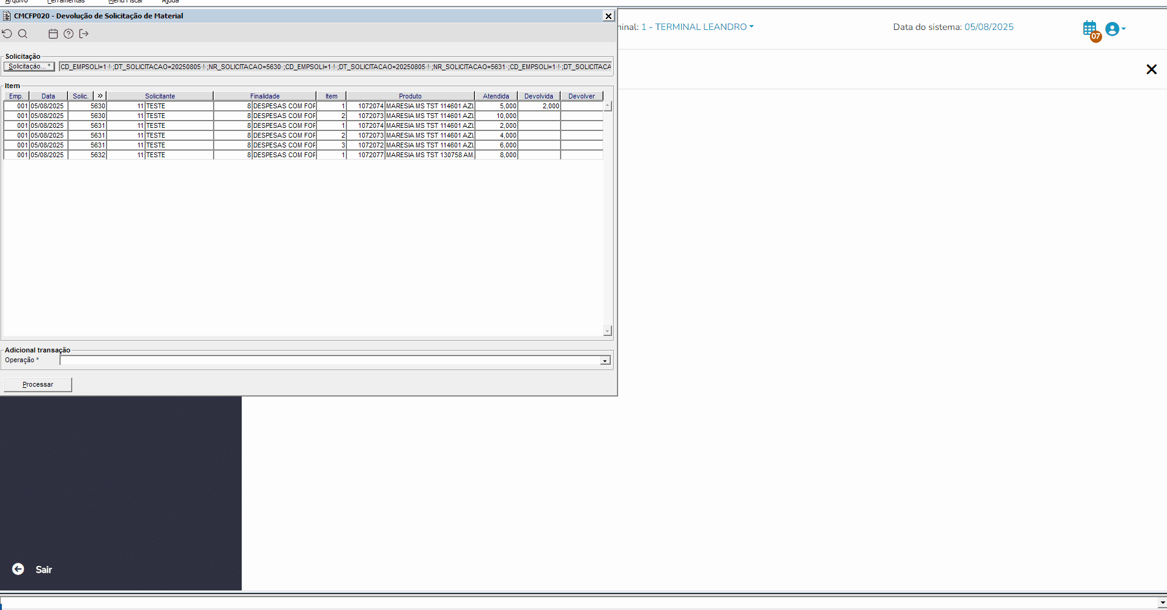The height and width of the screenshot is (610, 1167).
Task: Click the Produto column header
Action: [411, 96]
